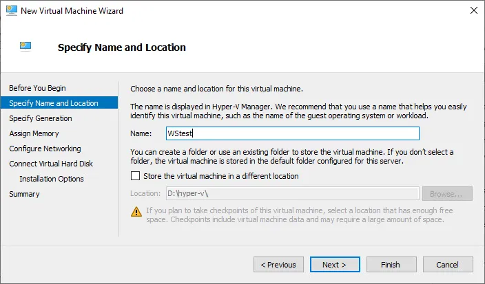Select the Specify Name and Location step

point(54,103)
